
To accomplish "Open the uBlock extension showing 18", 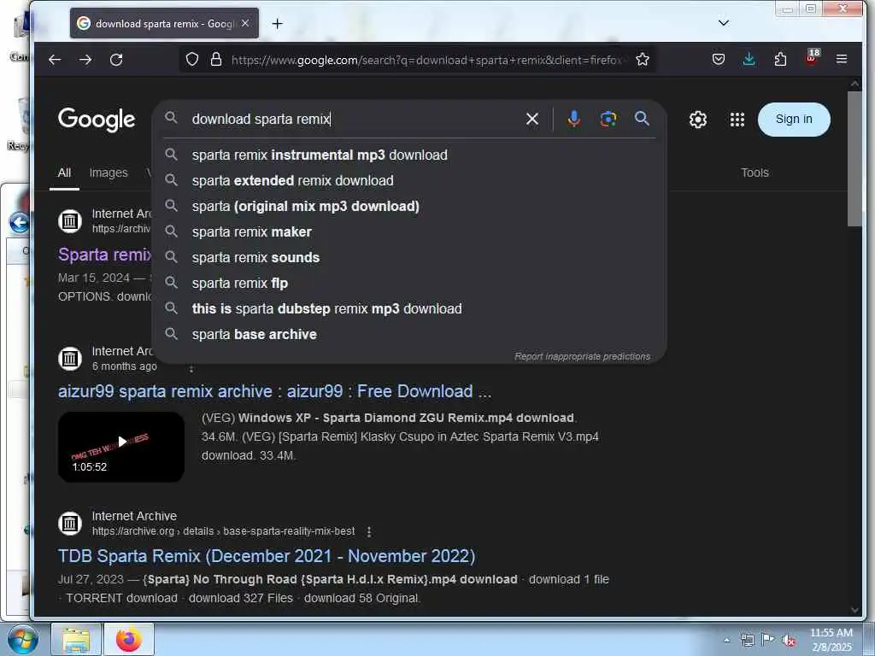I will [812, 57].
